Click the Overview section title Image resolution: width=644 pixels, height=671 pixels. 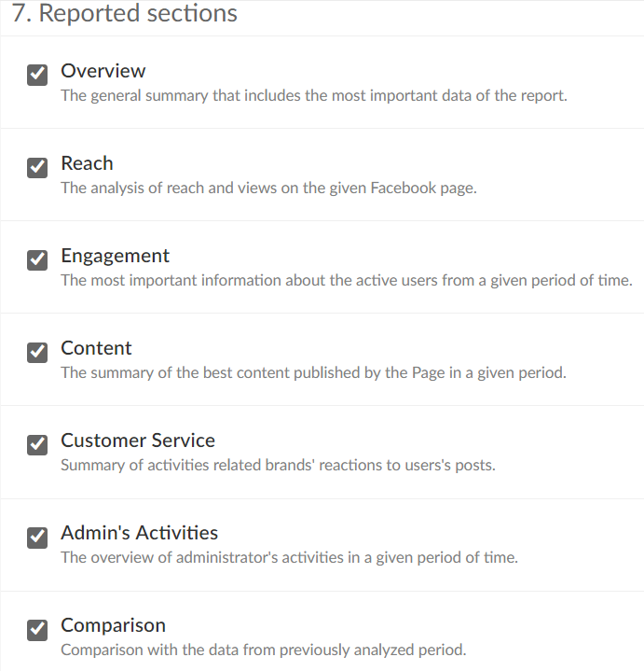click(103, 71)
